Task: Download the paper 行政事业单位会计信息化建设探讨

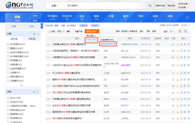Action: (x=178, y=44)
